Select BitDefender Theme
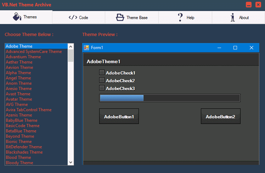This screenshot has height=173, width=265. click(36, 147)
